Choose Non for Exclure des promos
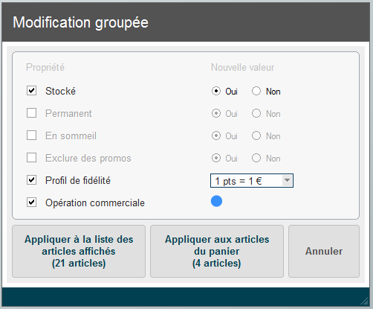The width and height of the screenshot is (373, 309). click(256, 158)
